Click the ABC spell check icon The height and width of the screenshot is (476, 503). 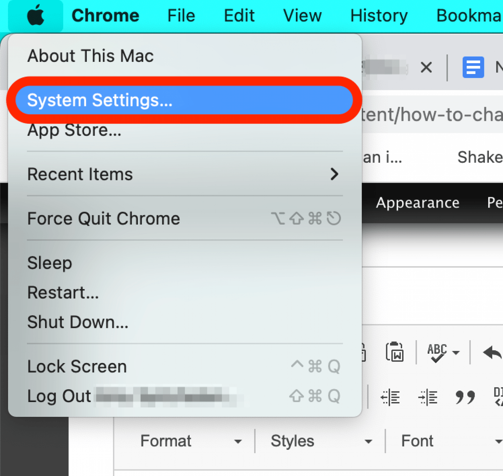point(437,352)
